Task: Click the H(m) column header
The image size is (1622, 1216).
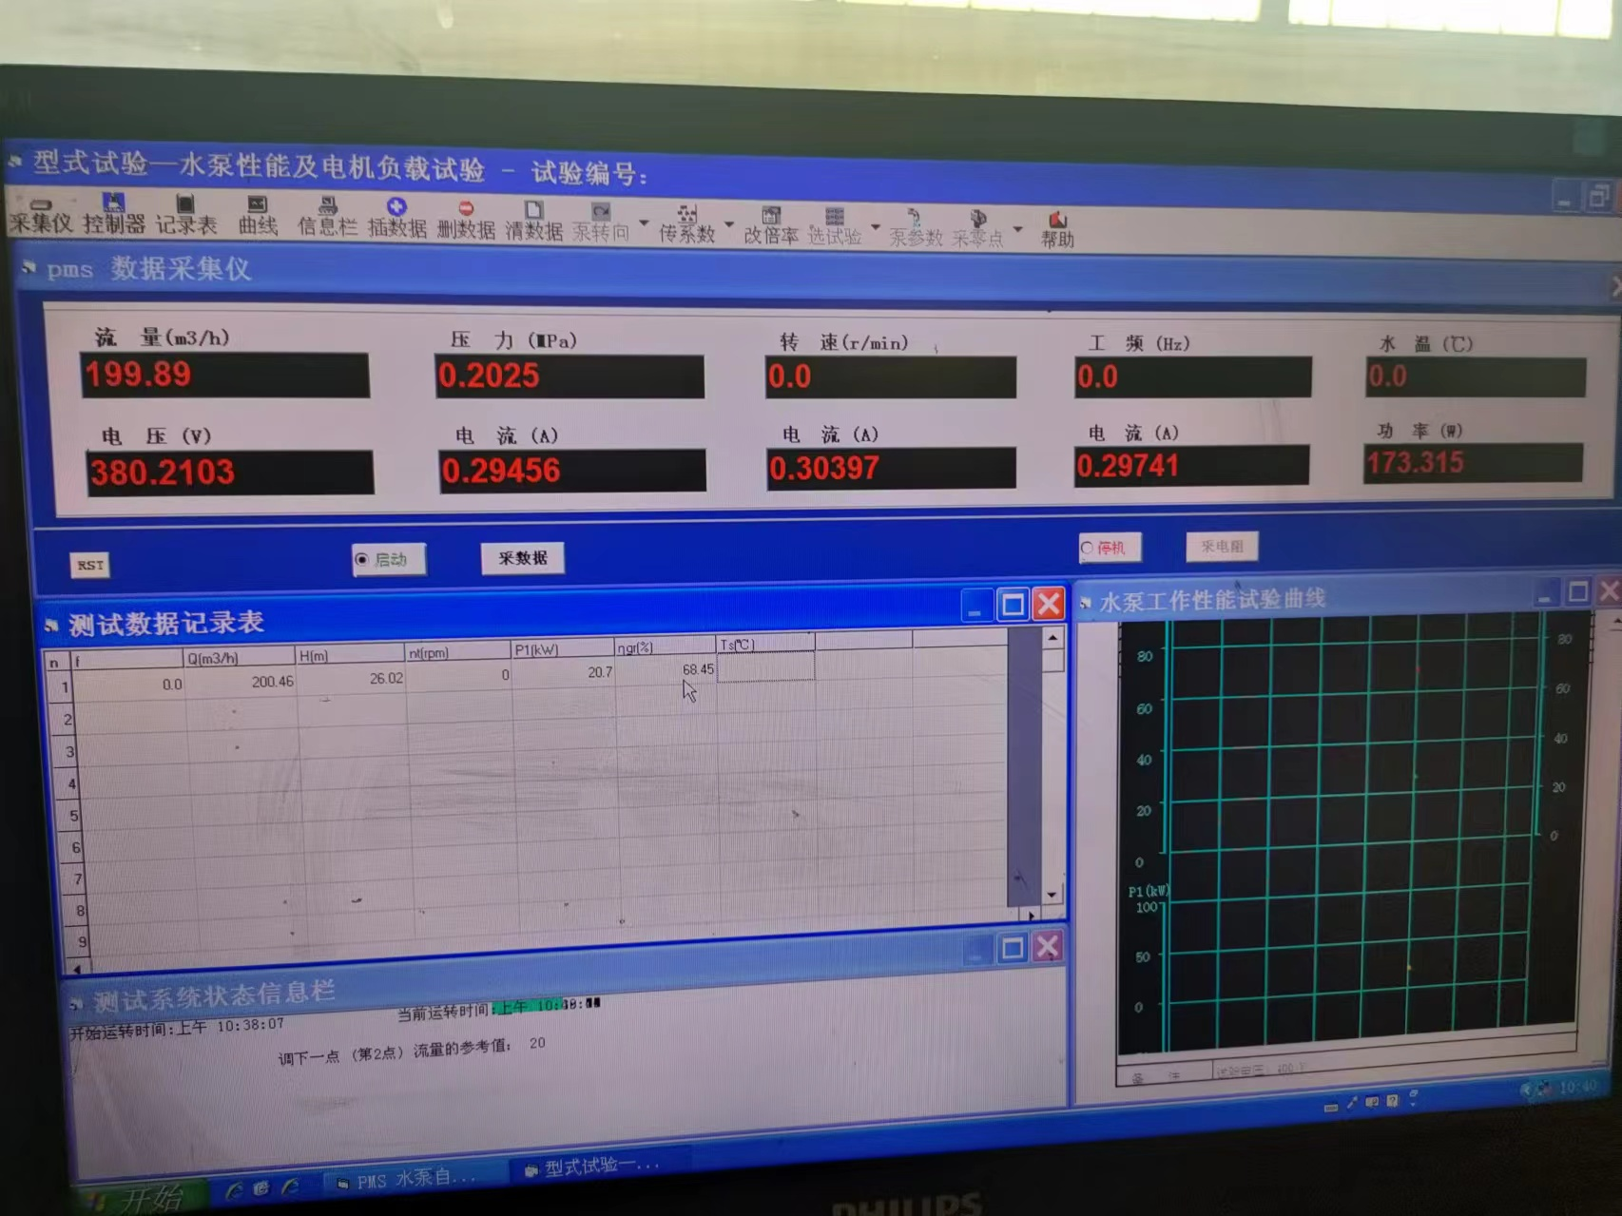Action: (x=351, y=655)
